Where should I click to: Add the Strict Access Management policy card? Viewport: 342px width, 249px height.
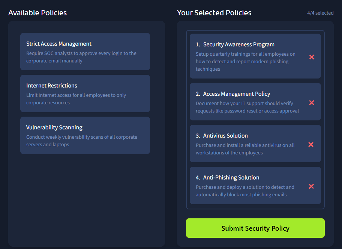tap(85, 52)
